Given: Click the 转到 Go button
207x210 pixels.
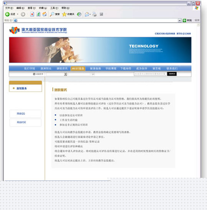Looking at the screenshot, I should [187, 20].
